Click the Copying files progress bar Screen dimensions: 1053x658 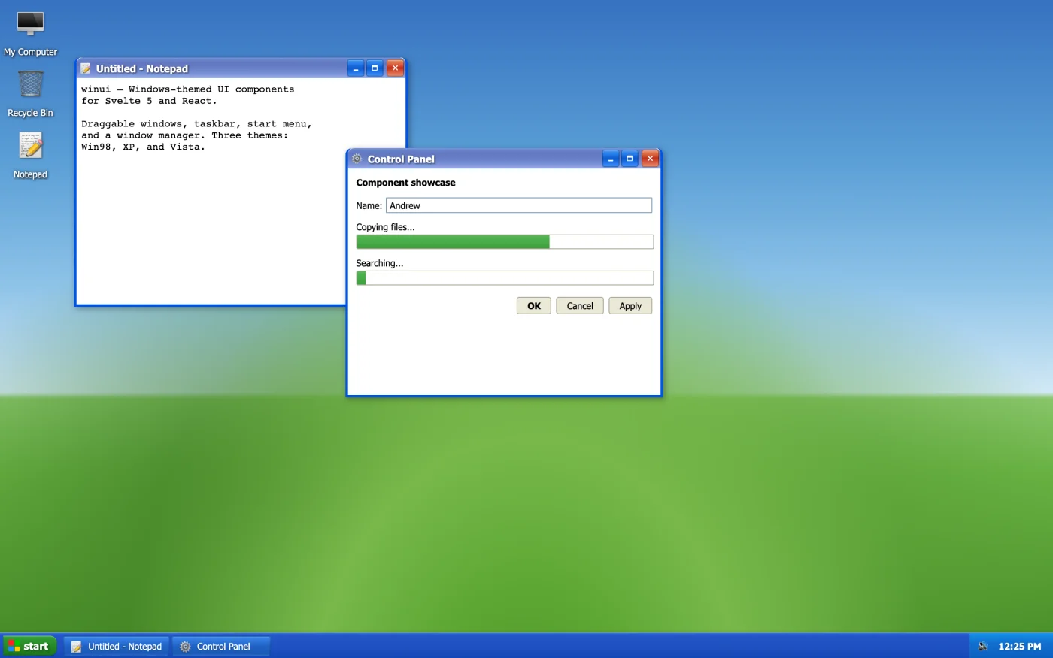(505, 242)
